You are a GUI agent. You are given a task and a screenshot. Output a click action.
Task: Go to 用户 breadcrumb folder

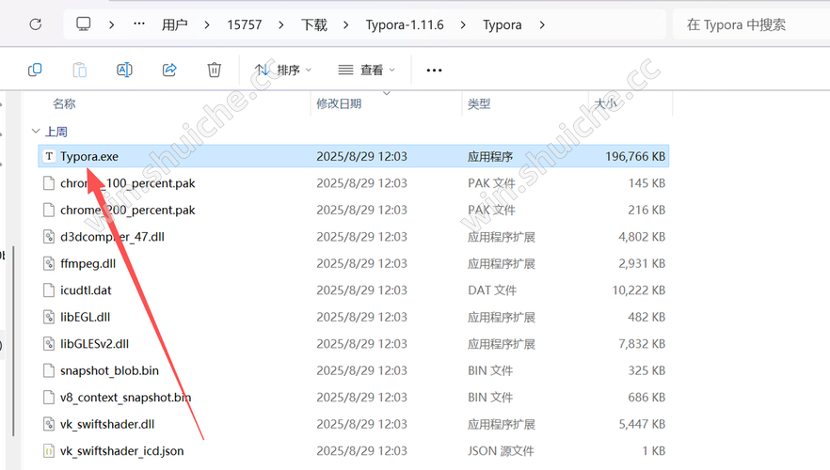tap(175, 24)
